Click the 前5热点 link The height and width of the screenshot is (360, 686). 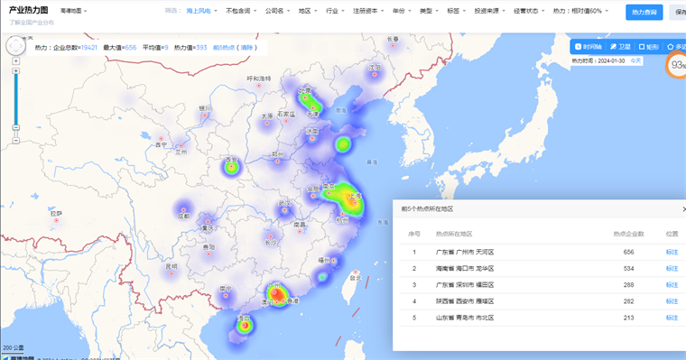224,48
